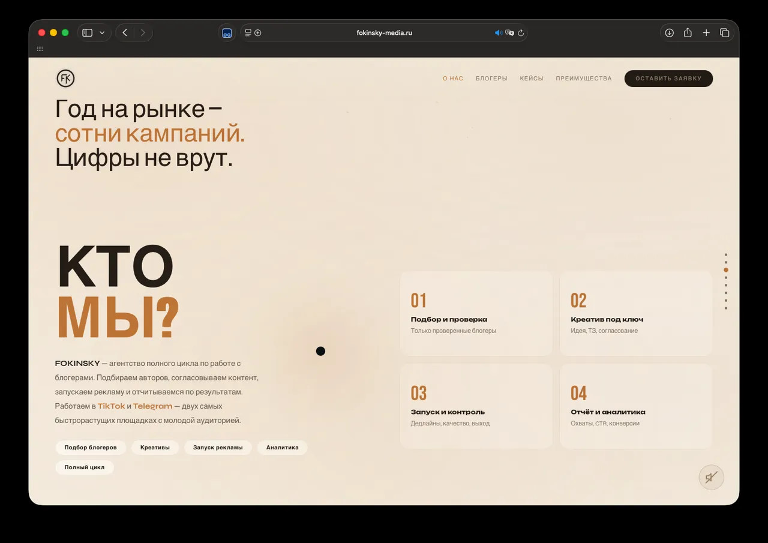Reload the fokinsky-media.ru page
Viewport: 768px width, 543px height.
[521, 33]
